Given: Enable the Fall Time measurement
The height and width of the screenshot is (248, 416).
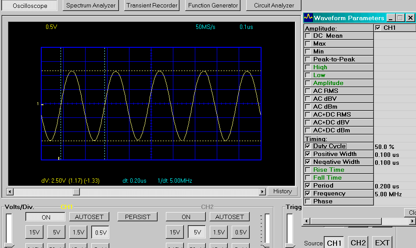Looking at the screenshot, I should pyautogui.click(x=308, y=177).
